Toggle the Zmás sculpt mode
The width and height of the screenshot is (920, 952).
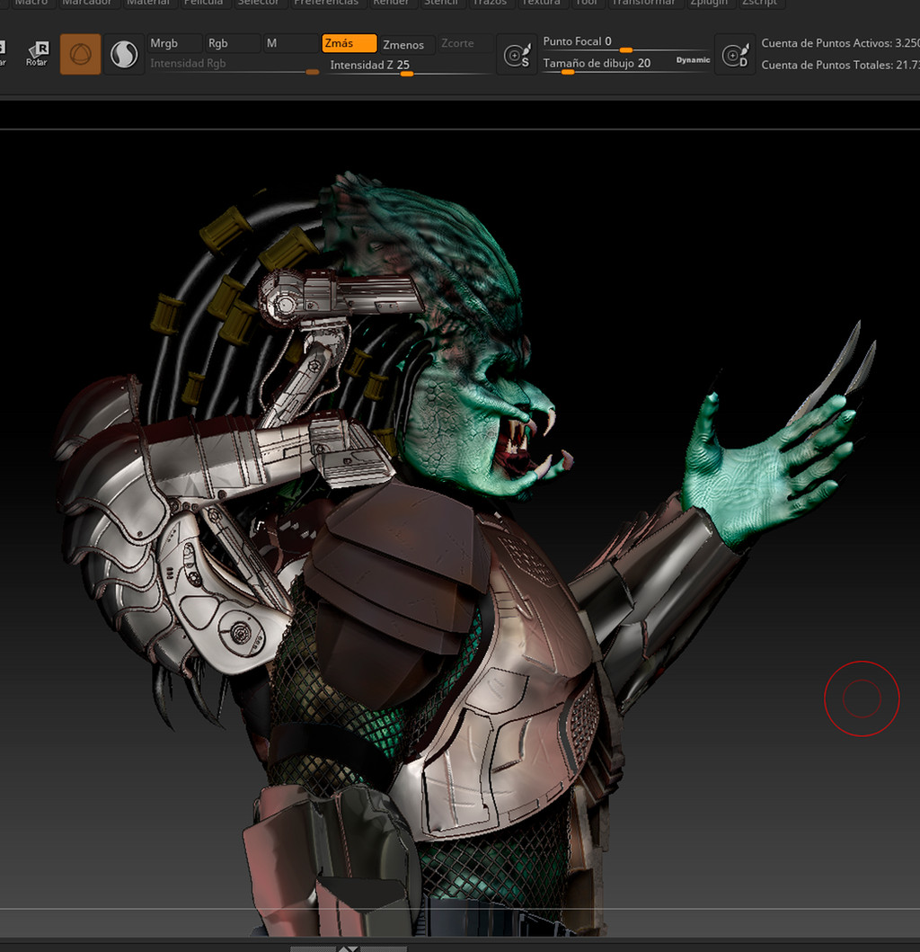click(x=349, y=43)
